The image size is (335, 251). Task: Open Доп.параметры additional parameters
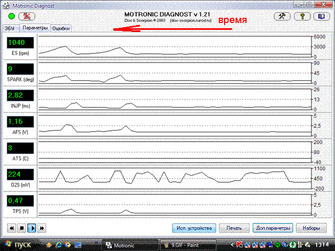(x=273, y=228)
